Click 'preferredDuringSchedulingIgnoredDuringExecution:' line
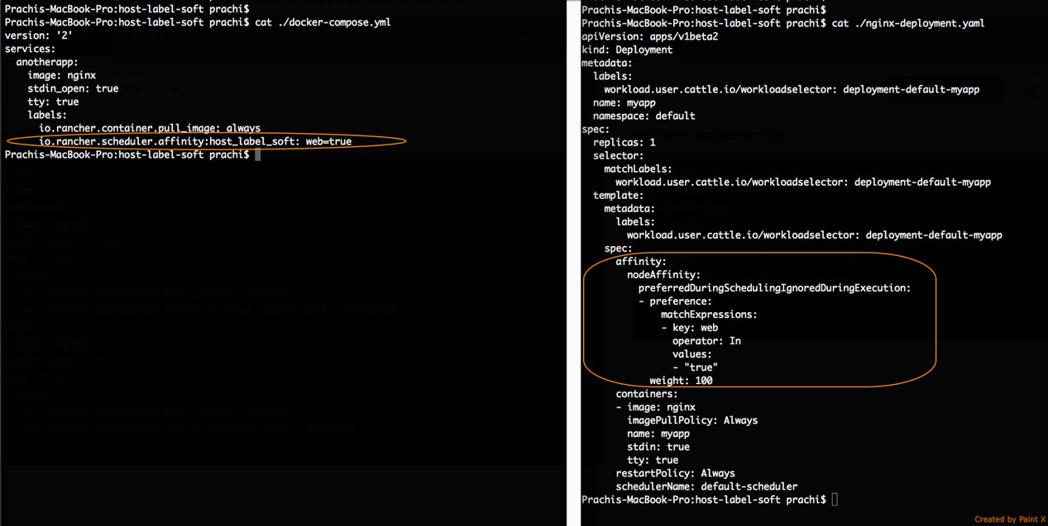Screen dimensions: 1048x526 click(775, 287)
